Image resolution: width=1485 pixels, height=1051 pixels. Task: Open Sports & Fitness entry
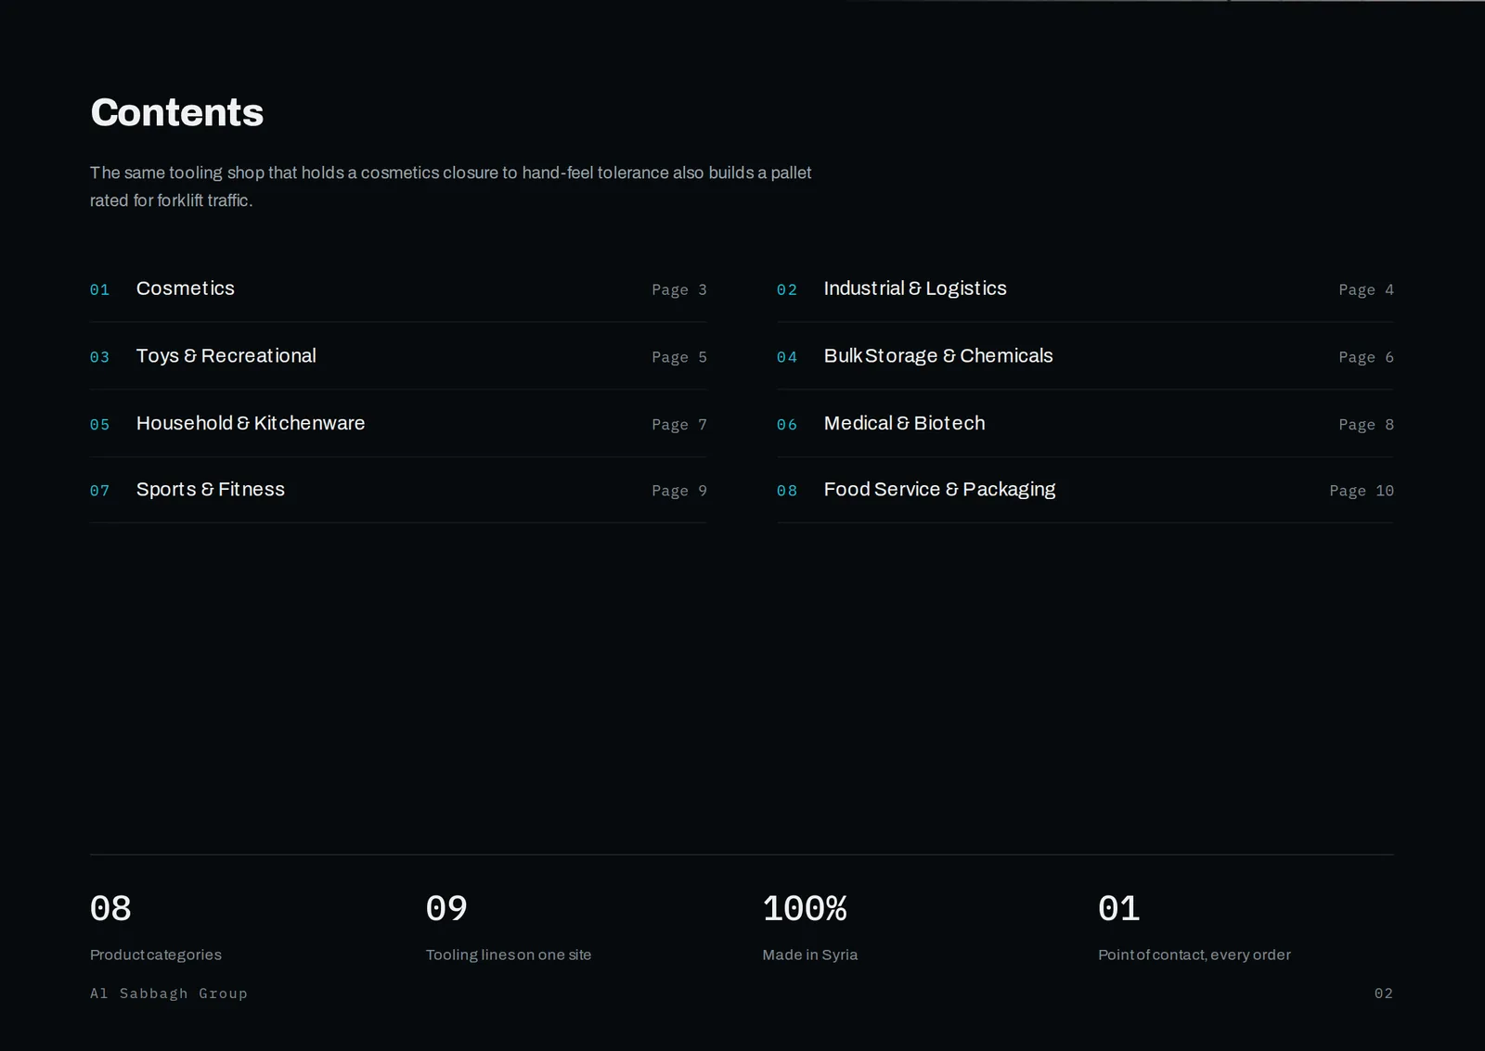coord(398,490)
